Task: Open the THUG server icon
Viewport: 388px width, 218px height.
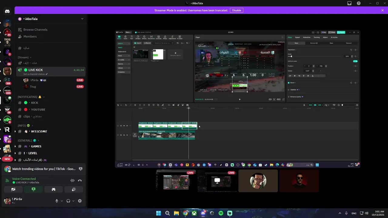Action: (7, 42)
